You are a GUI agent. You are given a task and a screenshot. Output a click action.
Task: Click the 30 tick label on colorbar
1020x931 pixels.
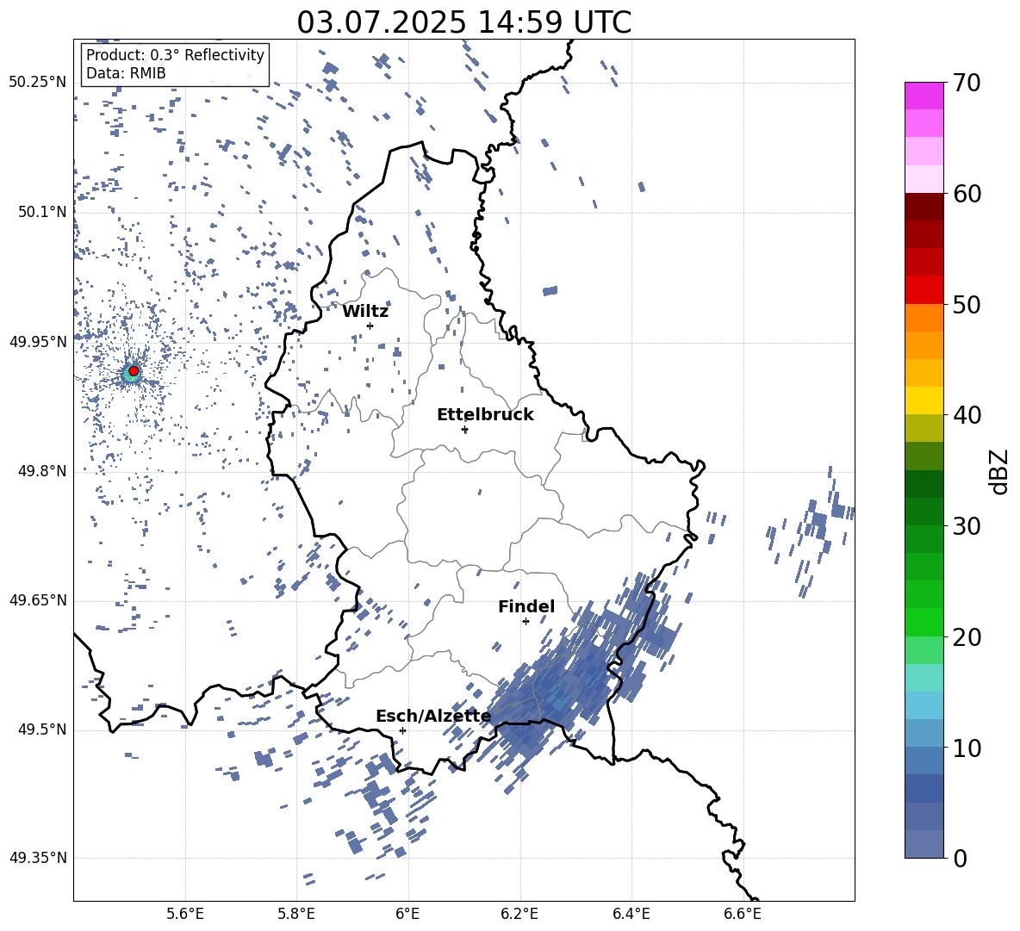pyautogui.click(x=967, y=525)
